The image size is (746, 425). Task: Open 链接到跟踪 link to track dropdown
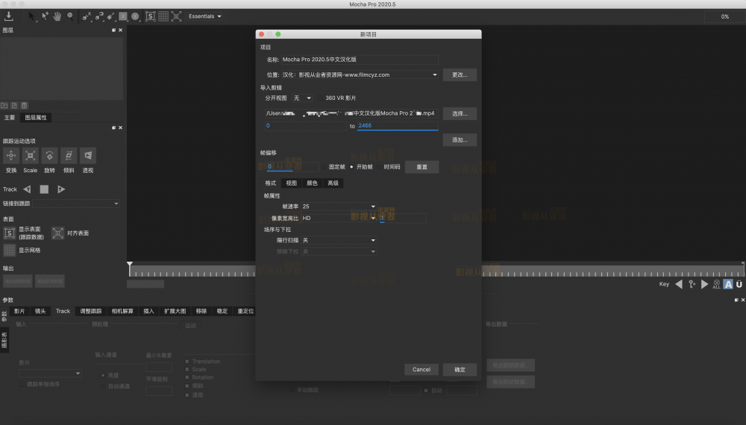click(x=76, y=204)
